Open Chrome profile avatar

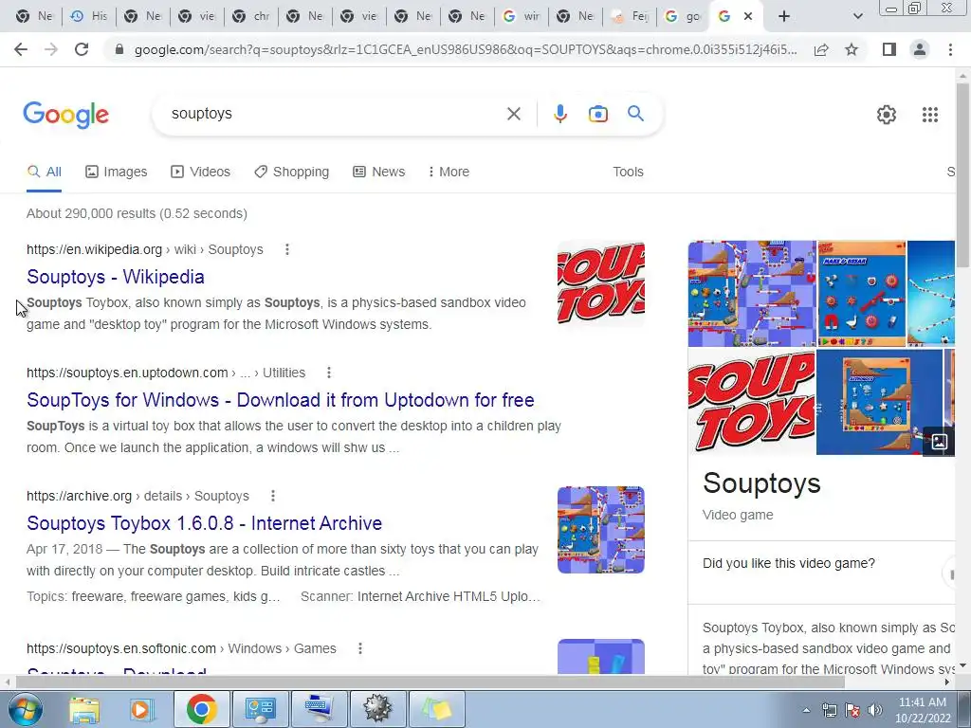(x=920, y=49)
